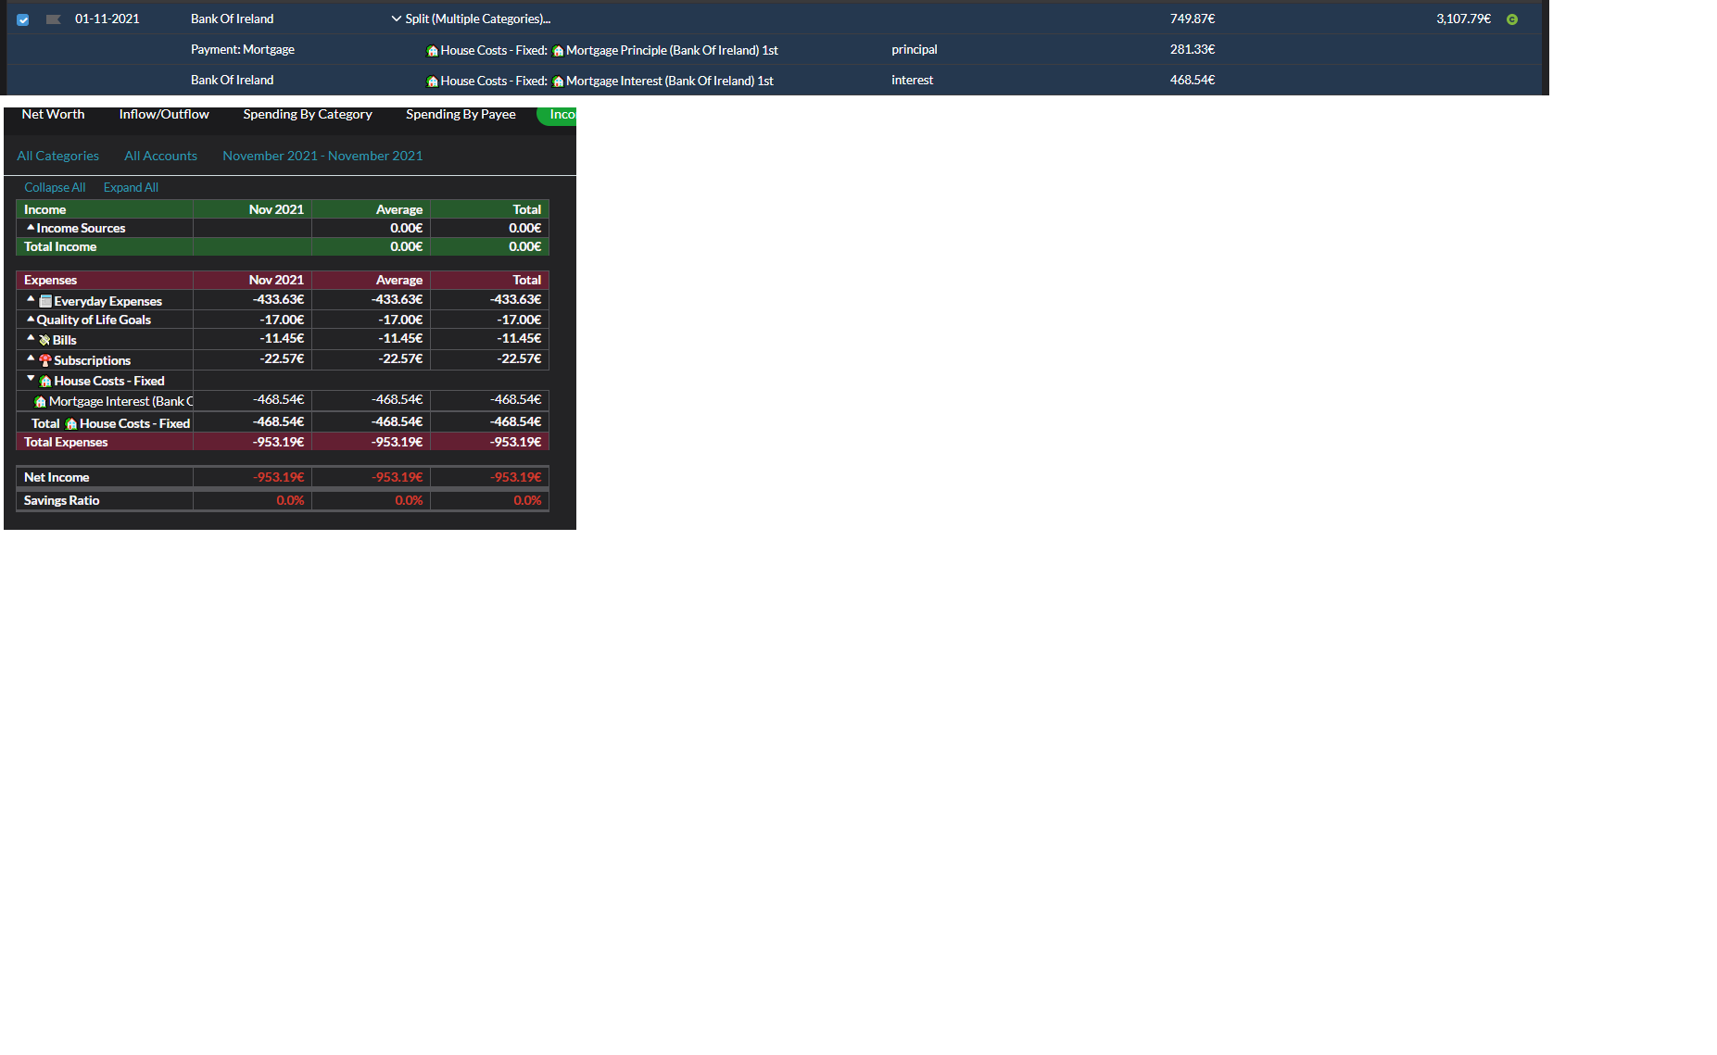This screenshot has width=1717, height=1055.
Task: Click Everyday Expenses Nov 2021 value -433.63€
Action: pos(278,299)
